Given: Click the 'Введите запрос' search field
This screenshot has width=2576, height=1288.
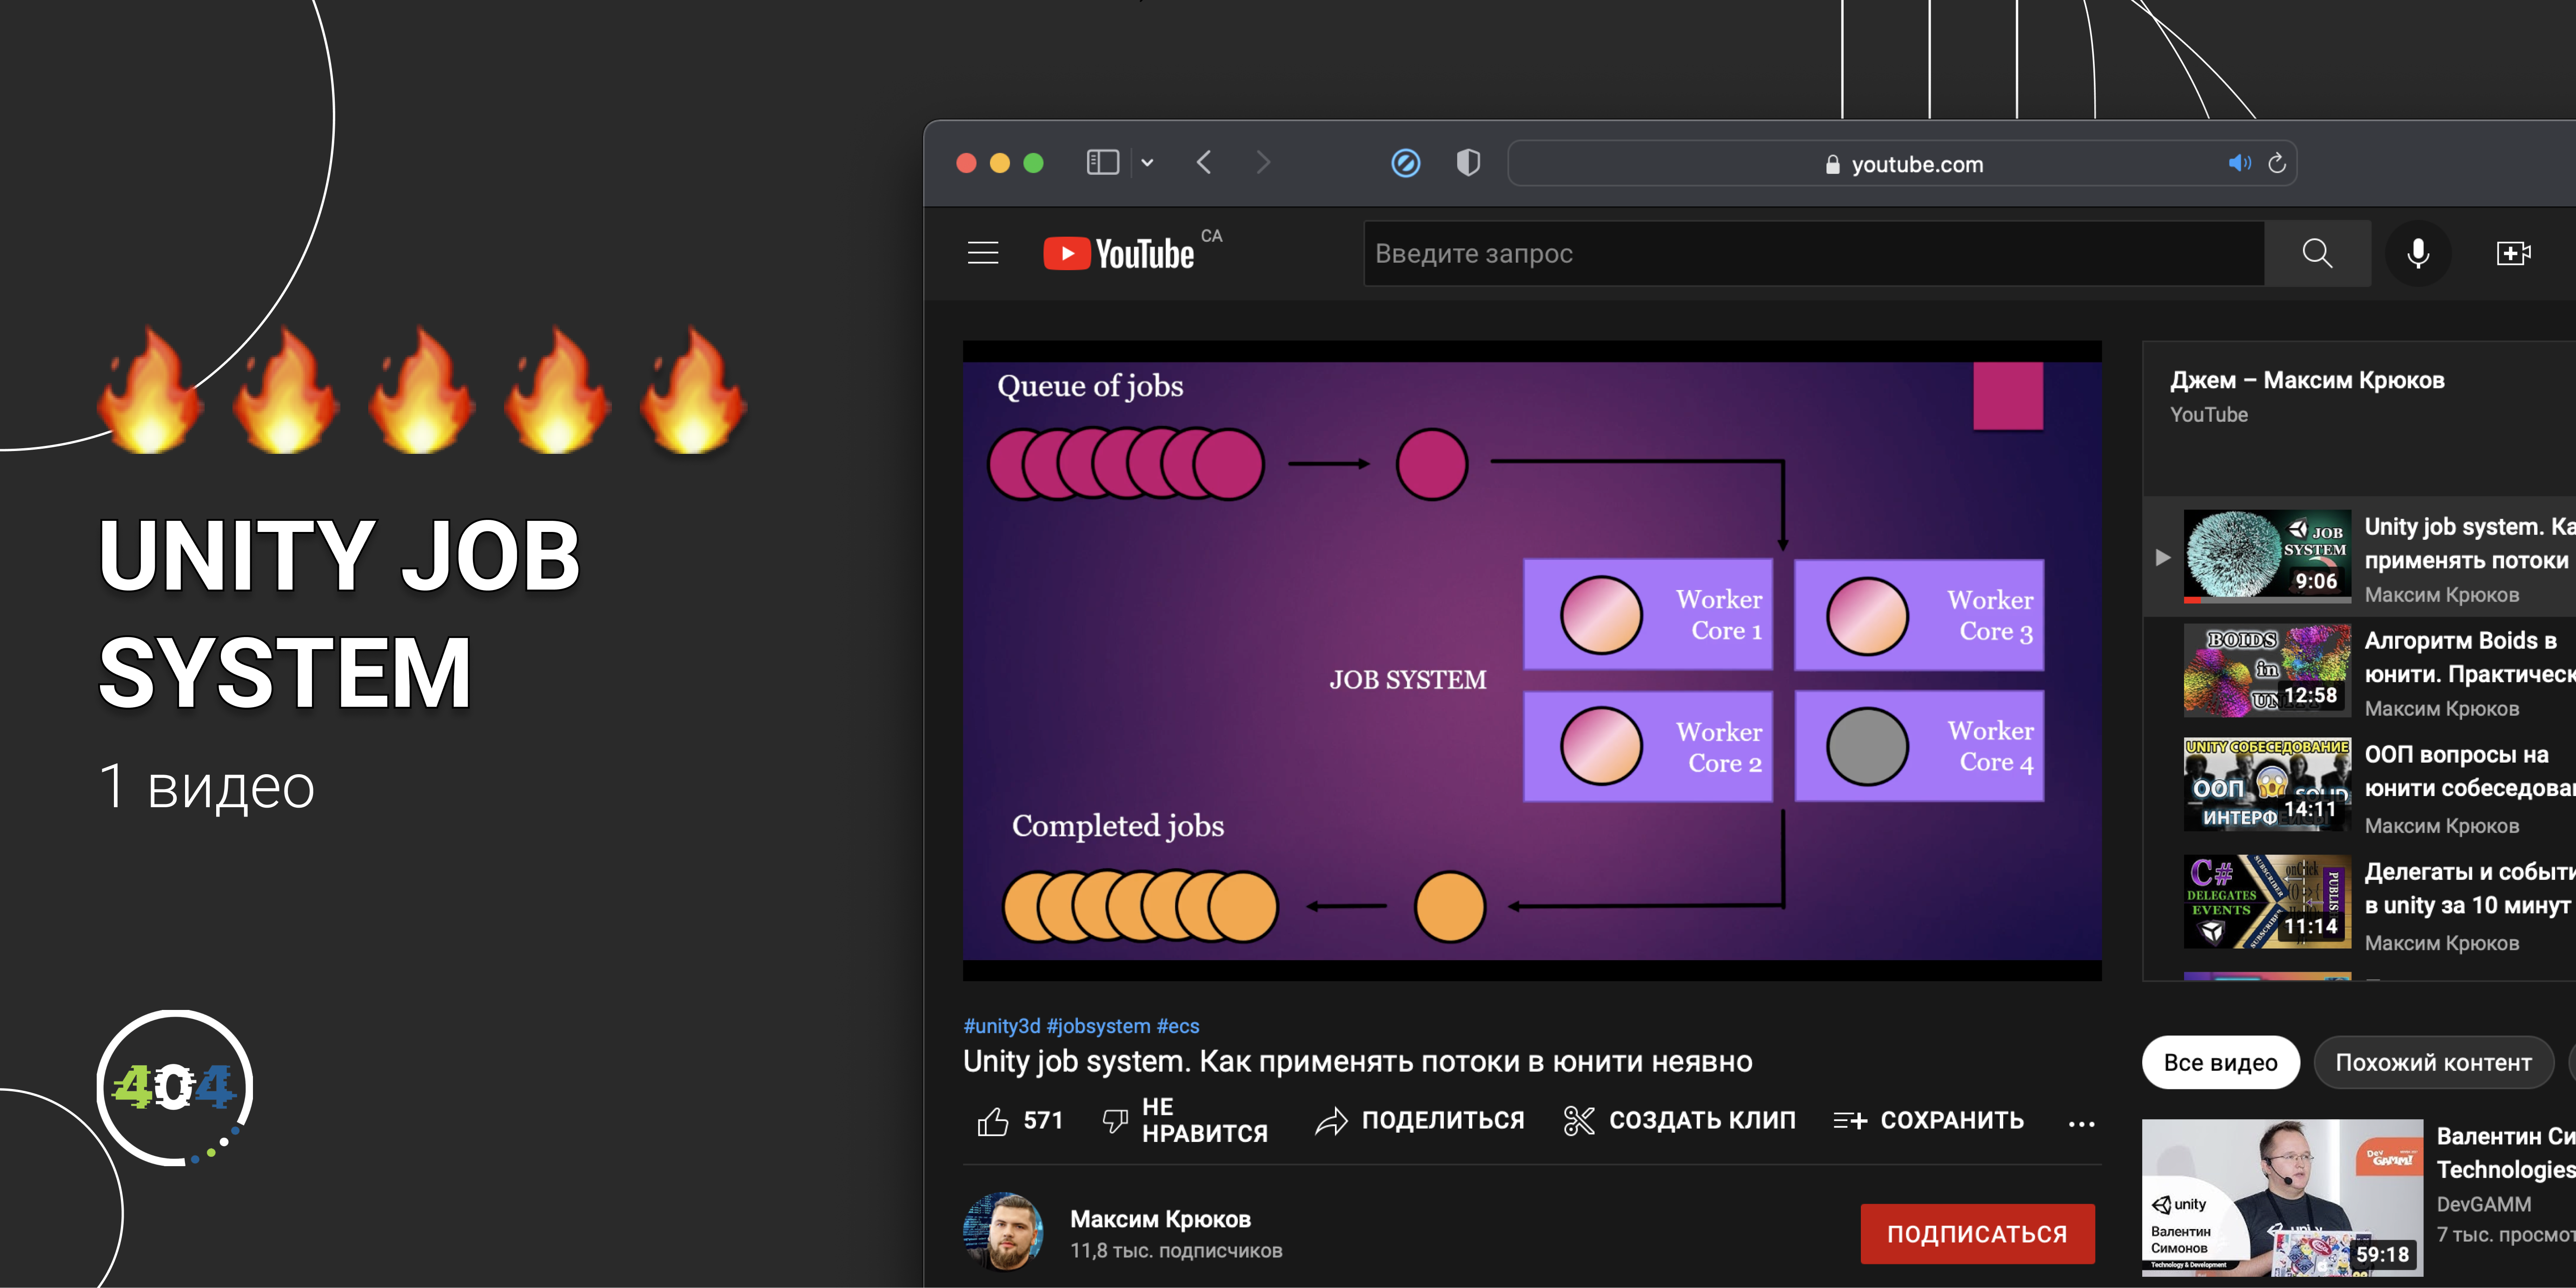Looking at the screenshot, I should click(x=1813, y=254).
